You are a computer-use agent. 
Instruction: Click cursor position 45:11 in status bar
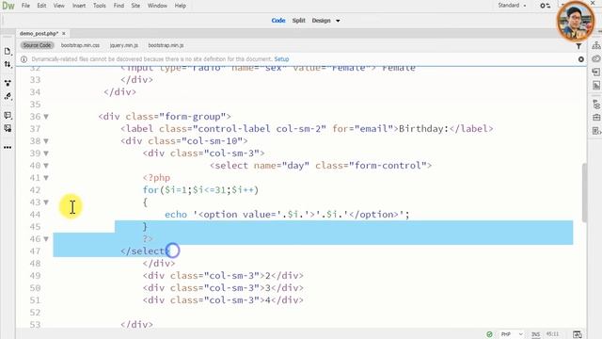[552, 334]
